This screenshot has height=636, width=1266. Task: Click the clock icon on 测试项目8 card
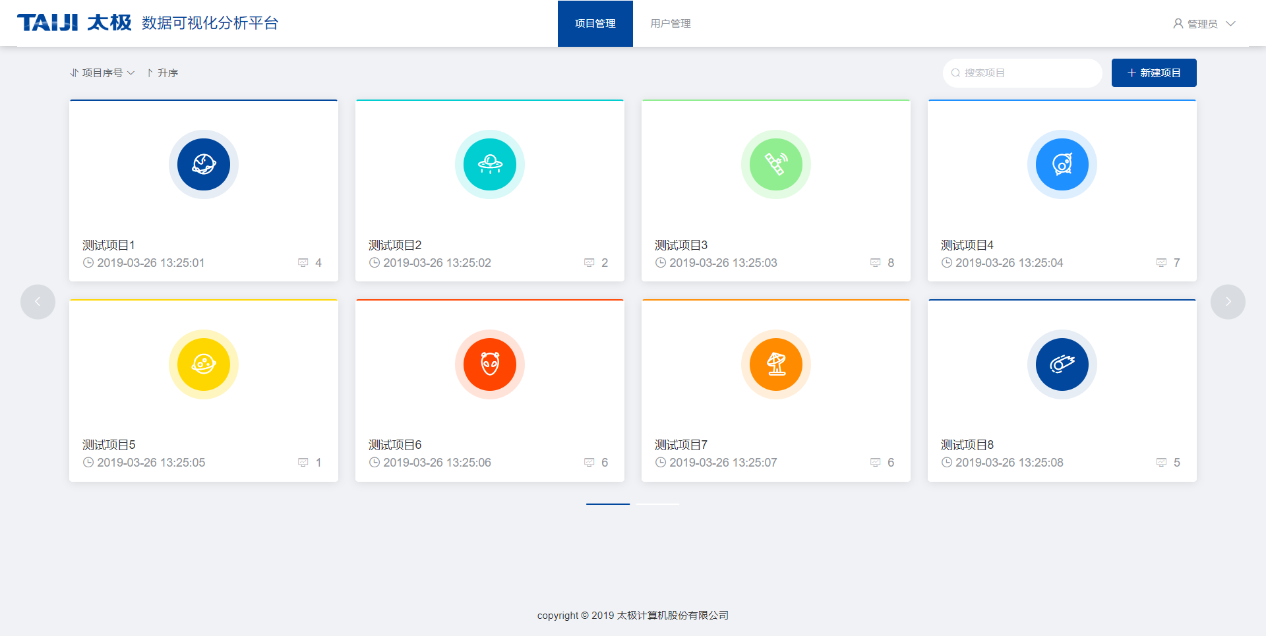(947, 462)
